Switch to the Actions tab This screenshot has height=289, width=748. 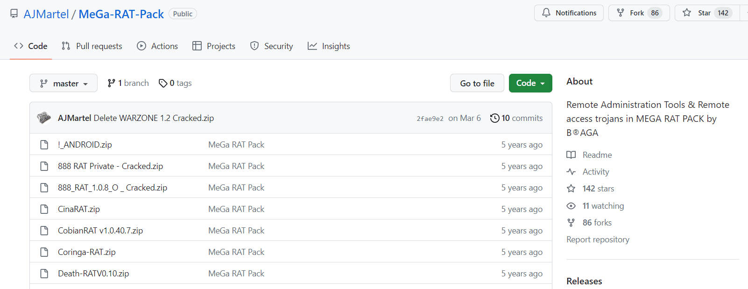(157, 46)
